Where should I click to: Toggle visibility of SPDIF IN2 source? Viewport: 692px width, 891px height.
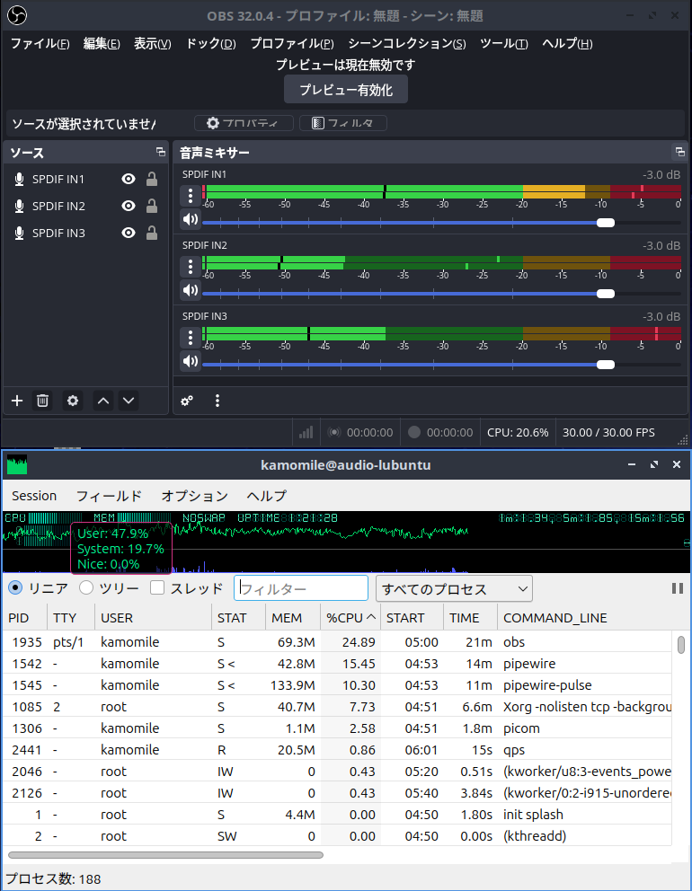pyautogui.click(x=129, y=207)
